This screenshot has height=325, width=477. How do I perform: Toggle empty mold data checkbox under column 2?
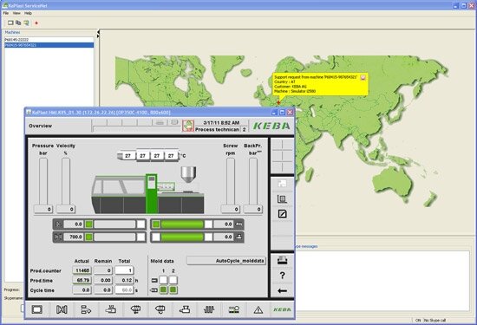tap(173, 280)
